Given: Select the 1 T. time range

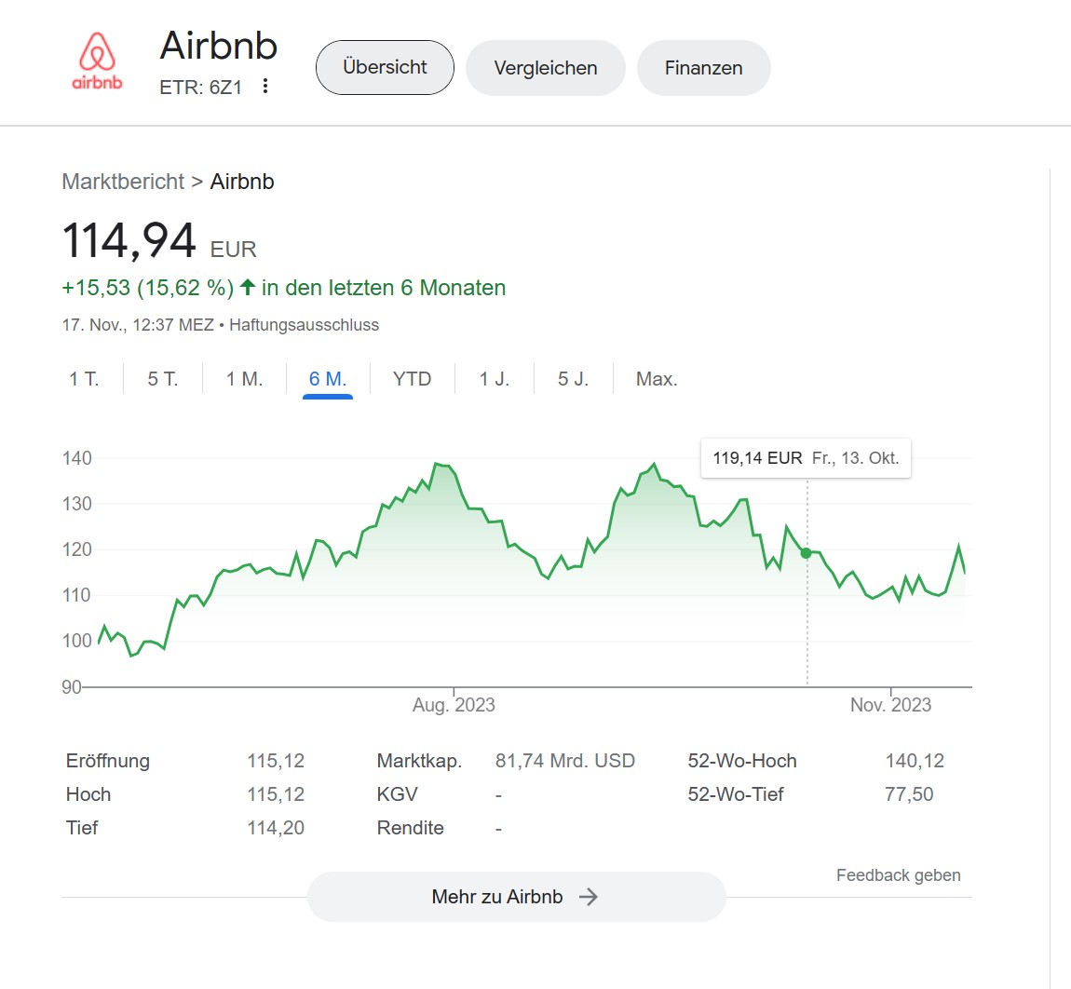Looking at the screenshot, I should click(84, 378).
